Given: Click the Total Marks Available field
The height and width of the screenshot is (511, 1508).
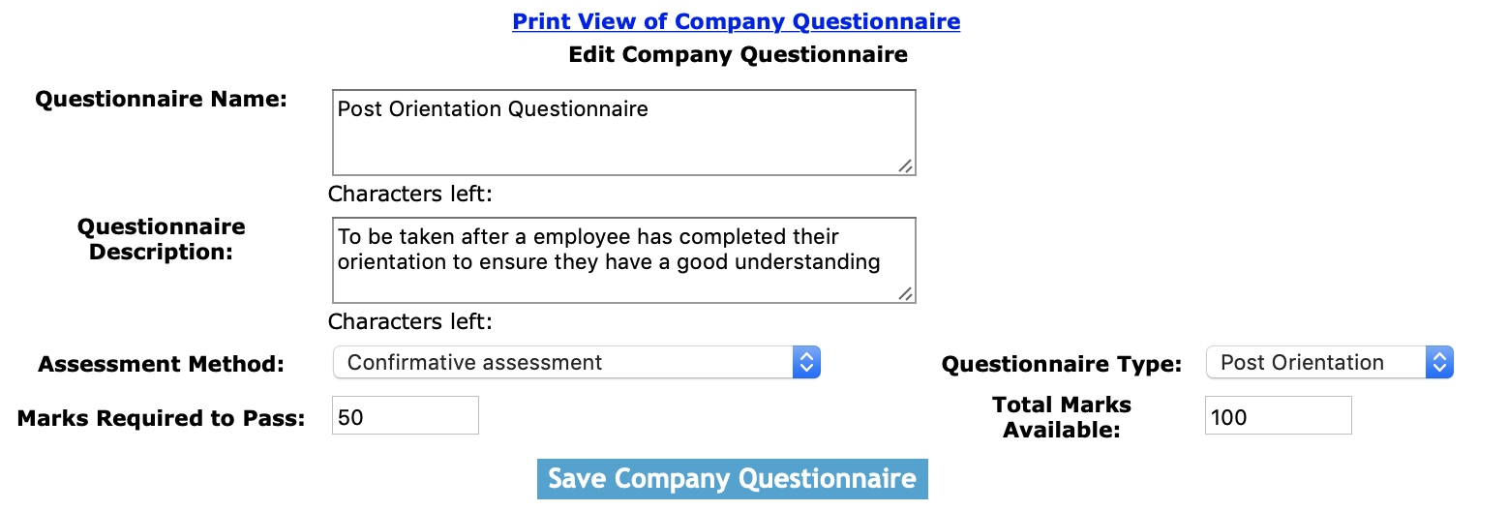Looking at the screenshot, I should click(x=1278, y=415).
